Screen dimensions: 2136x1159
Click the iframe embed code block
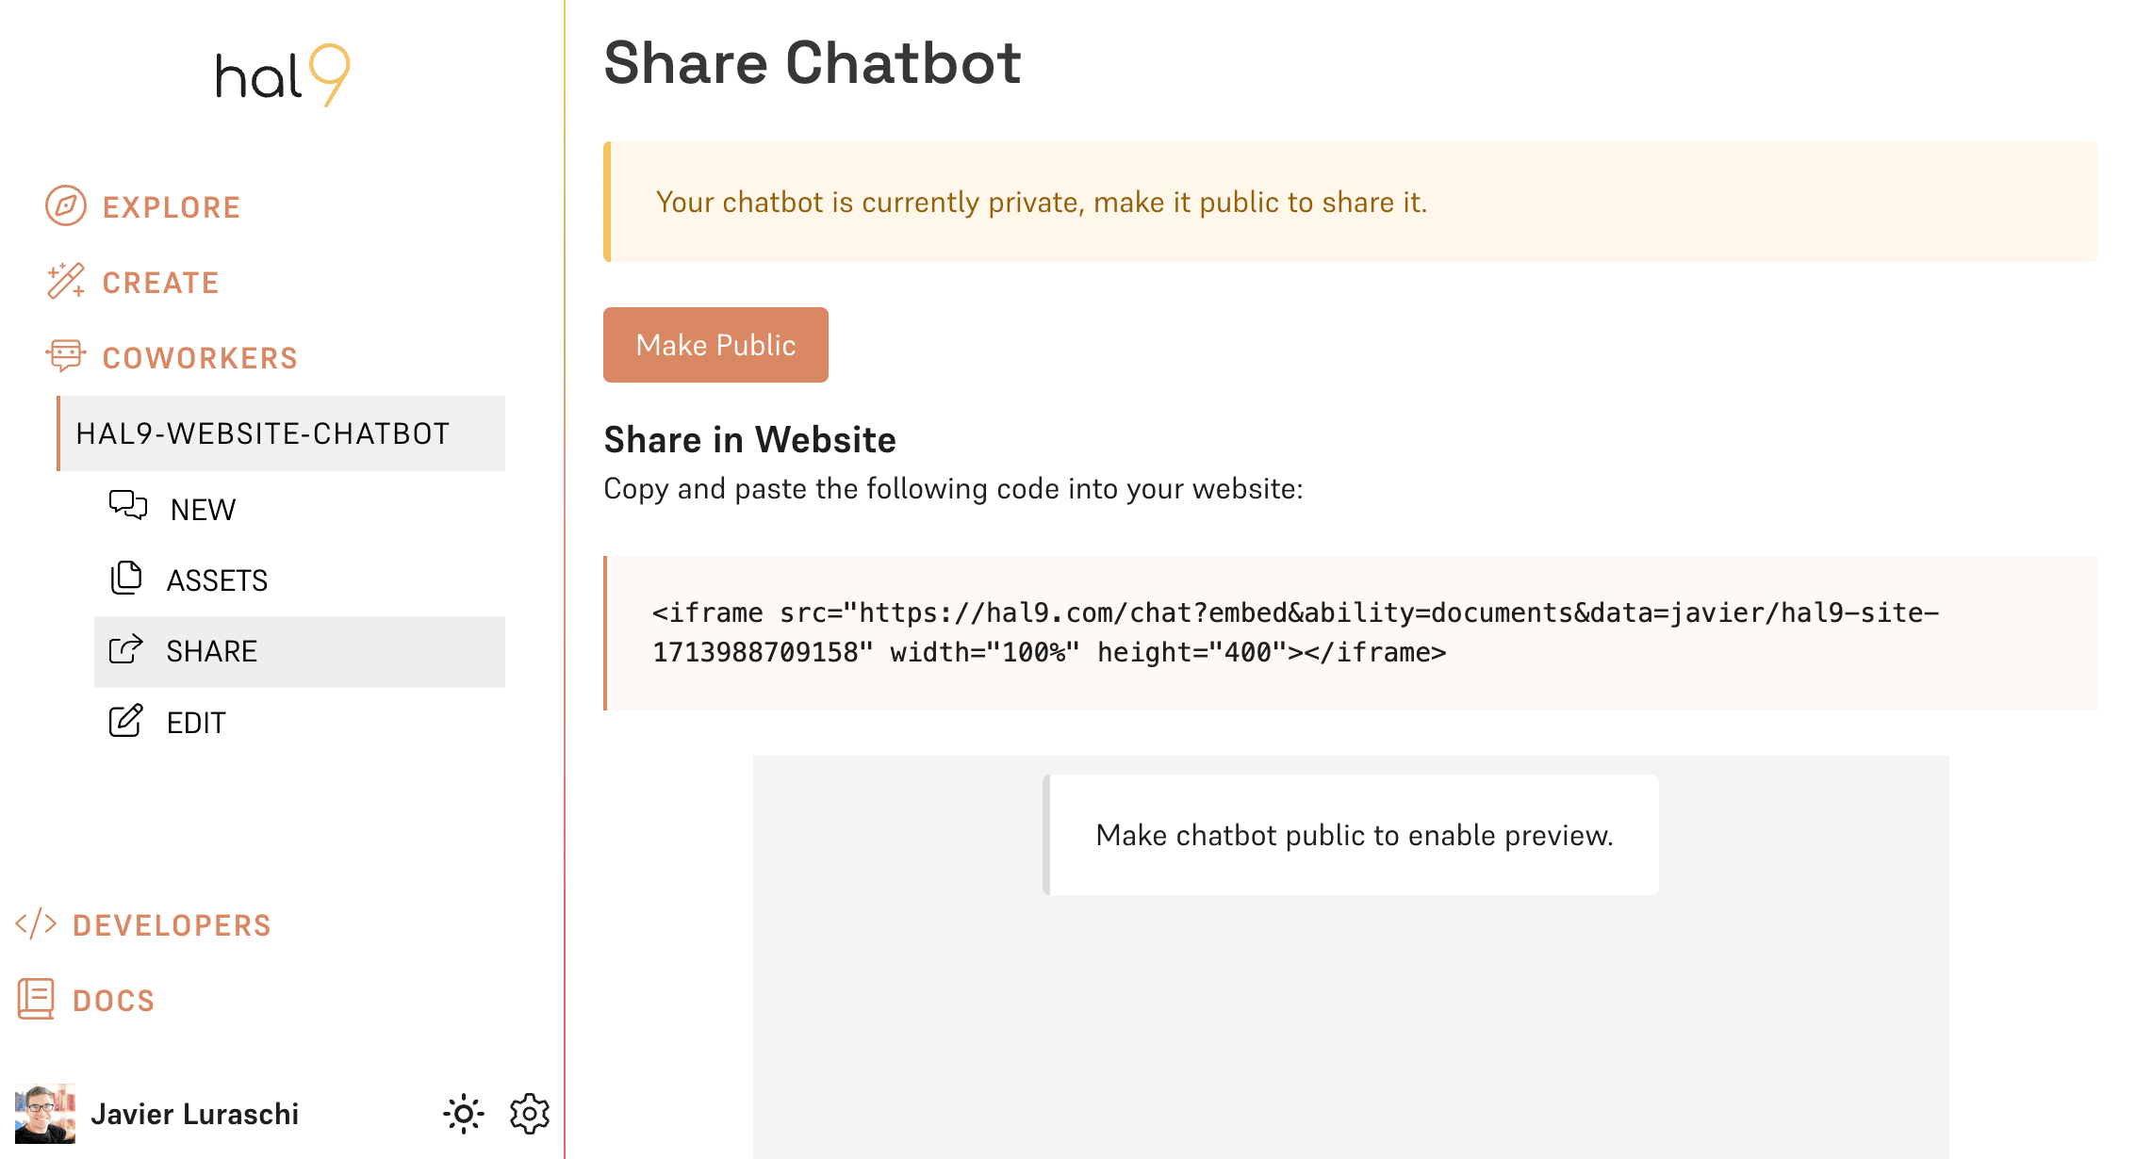click(x=1351, y=633)
